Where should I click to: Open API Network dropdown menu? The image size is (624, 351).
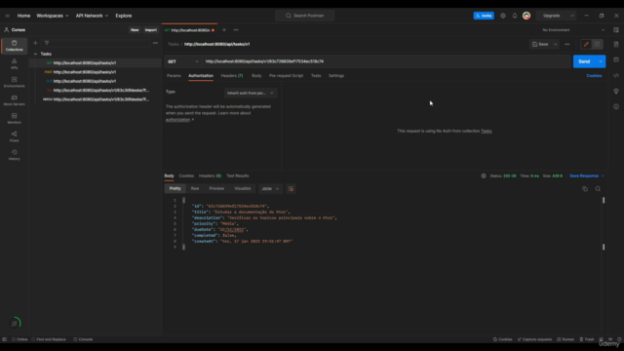92,16
